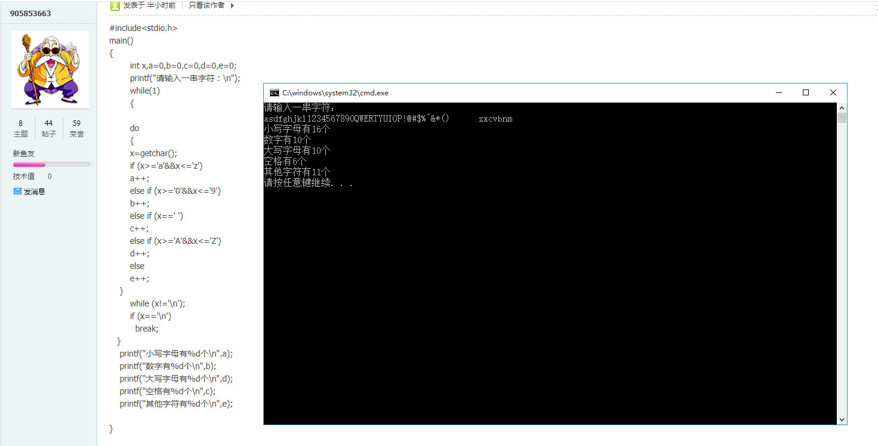Viewport: 878px width, 446px height.
Task: Click the console input string starting asdfghjkl
Action: click(356, 119)
